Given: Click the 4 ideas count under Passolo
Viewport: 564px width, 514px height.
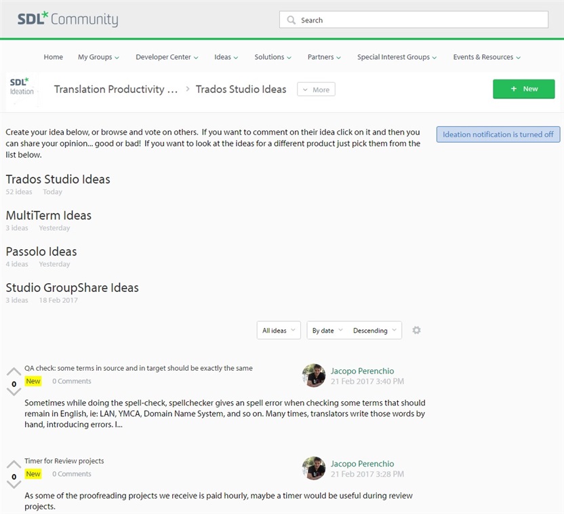Looking at the screenshot, I should (17, 264).
